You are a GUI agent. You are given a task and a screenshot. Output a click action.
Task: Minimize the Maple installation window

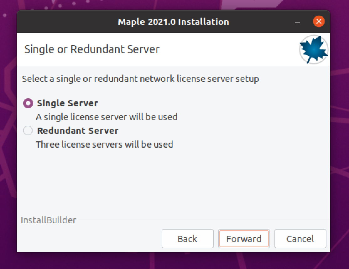pos(298,22)
